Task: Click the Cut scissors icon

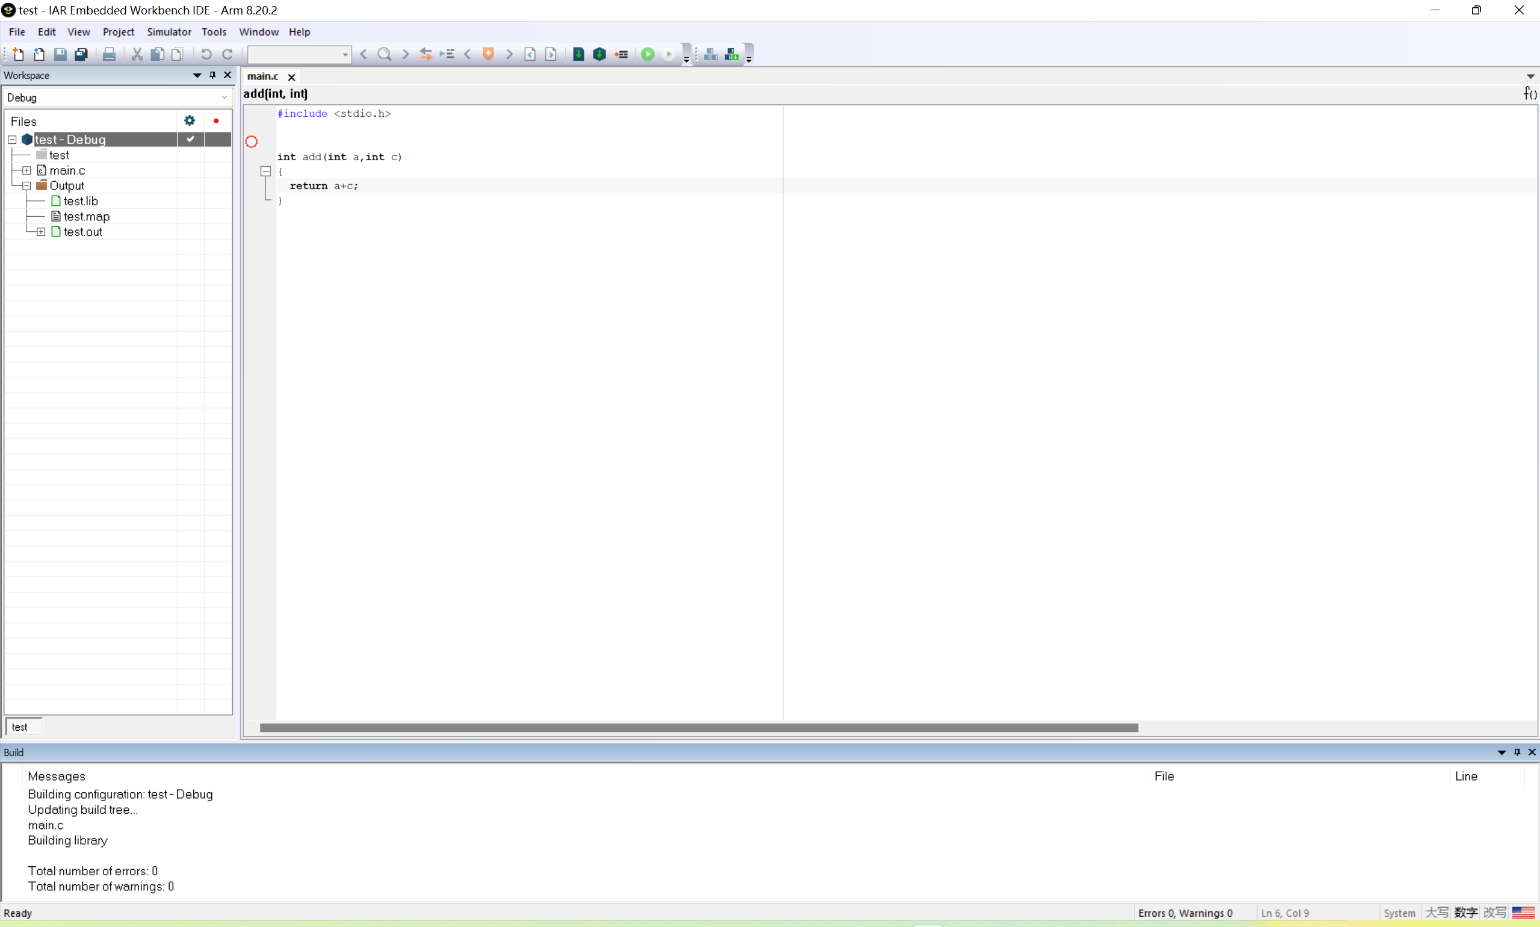Action: click(137, 54)
